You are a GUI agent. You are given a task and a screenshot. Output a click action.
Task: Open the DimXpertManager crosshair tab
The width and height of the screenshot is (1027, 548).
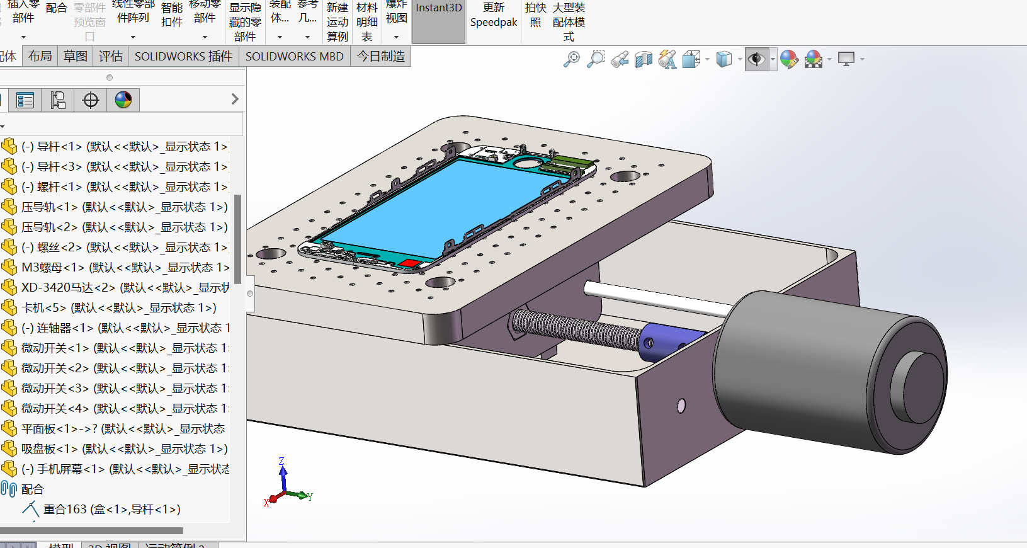[91, 100]
